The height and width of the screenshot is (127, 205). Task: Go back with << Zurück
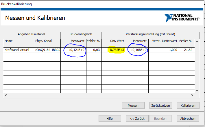point(137,119)
